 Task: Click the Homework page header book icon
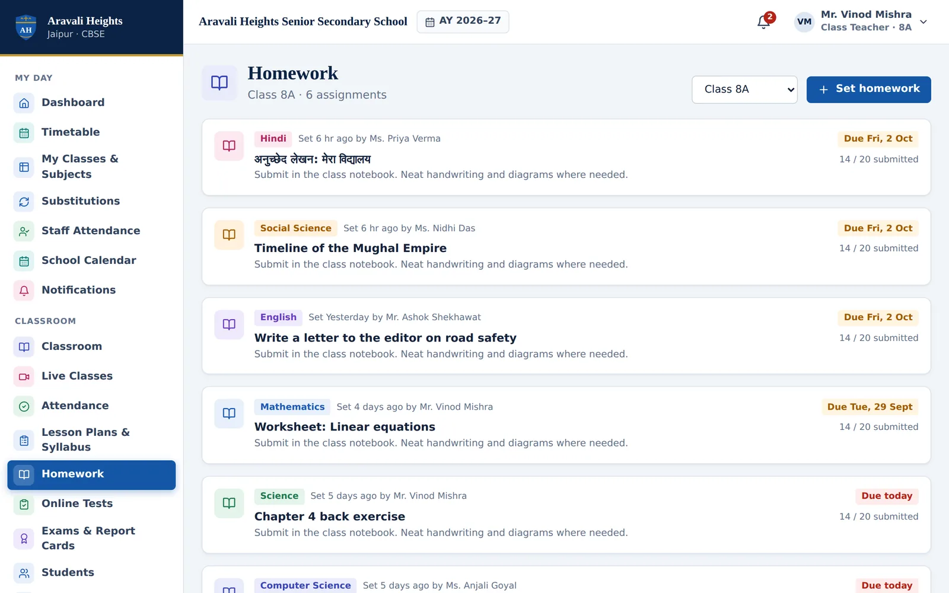coord(219,82)
